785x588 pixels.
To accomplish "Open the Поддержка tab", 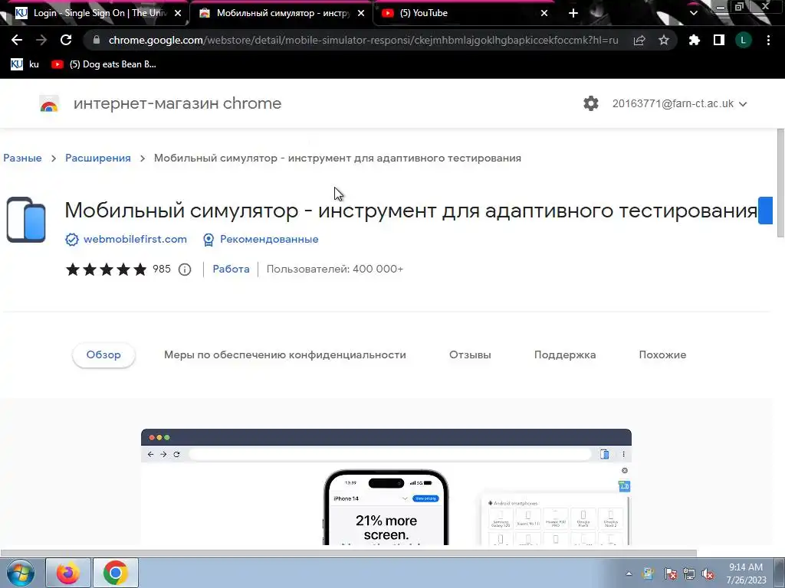I will tap(565, 355).
